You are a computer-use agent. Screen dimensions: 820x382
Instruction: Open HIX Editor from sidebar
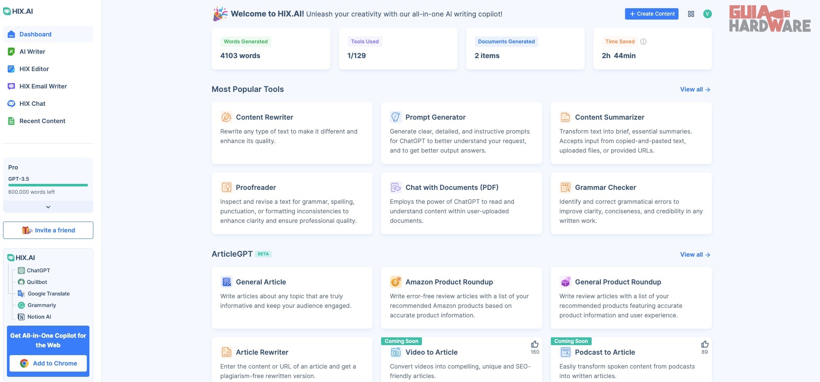point(48,69)
